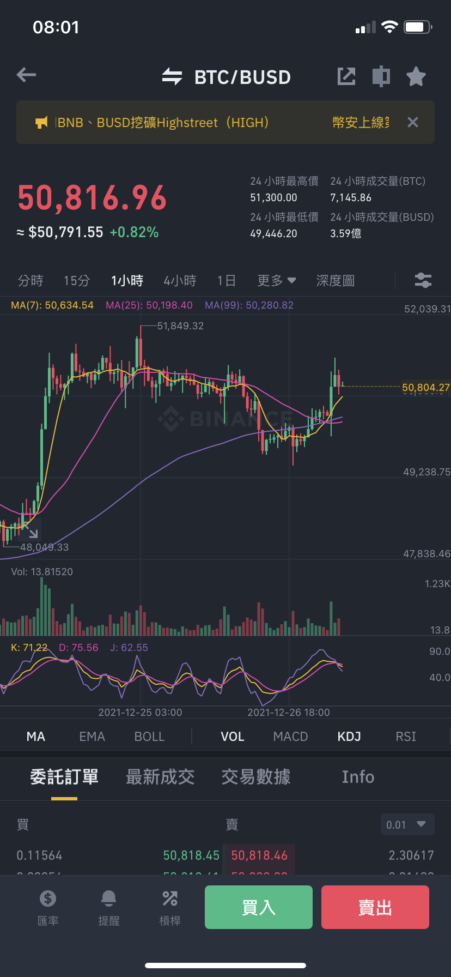Open the BTC/BUSD pair selector title
The width and height of the screenshot is (451, 977).
(x=242, y=77)
